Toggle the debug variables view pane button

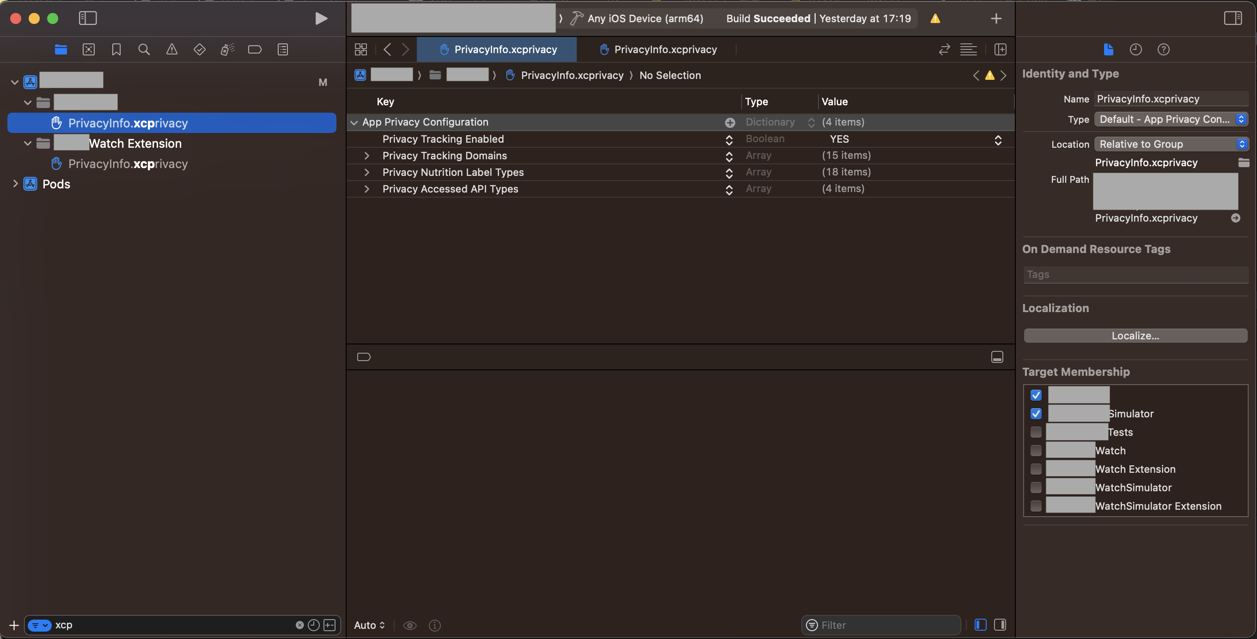click(980, 625)
